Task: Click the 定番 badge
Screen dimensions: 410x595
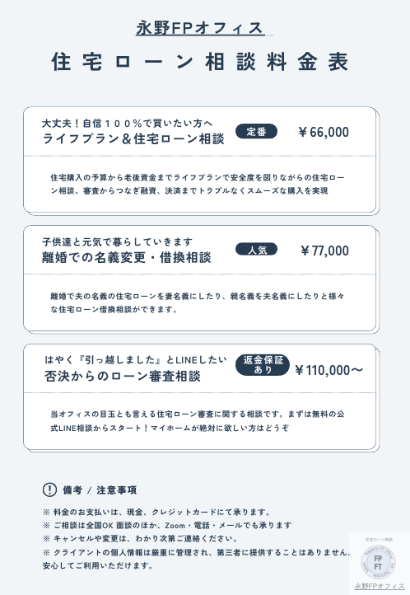Action: click(257, 131)
